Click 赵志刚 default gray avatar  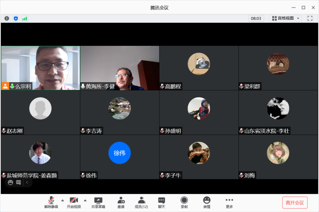(40, 108)
